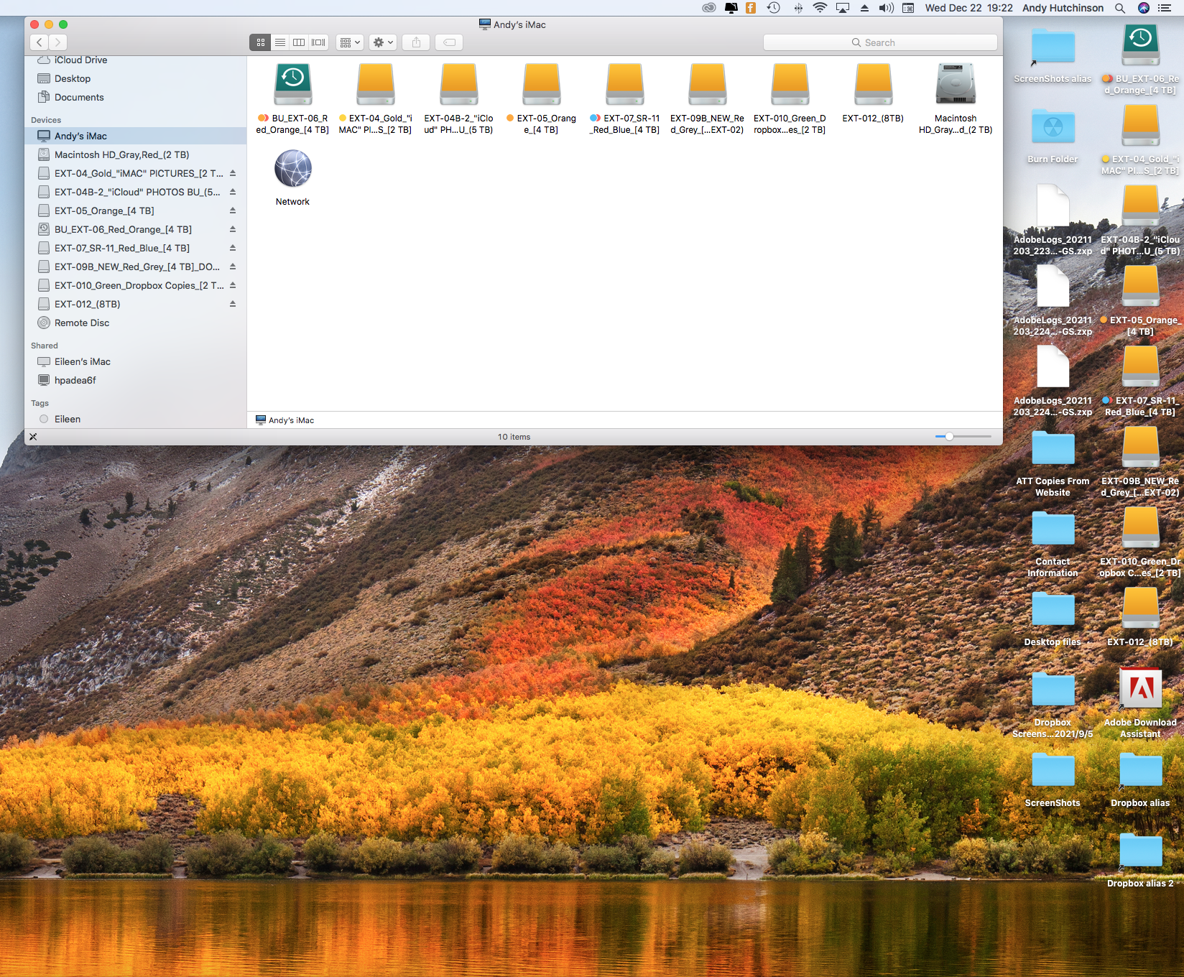Screen dimensions: 1184x977
Task: Click the Share toolbar button
Action: pyautogui.click(x=416, y=42)
